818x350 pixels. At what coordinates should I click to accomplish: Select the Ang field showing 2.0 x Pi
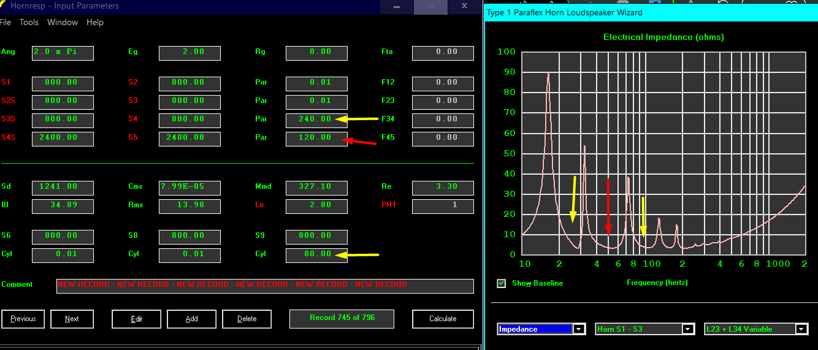(x=63, y=53)
